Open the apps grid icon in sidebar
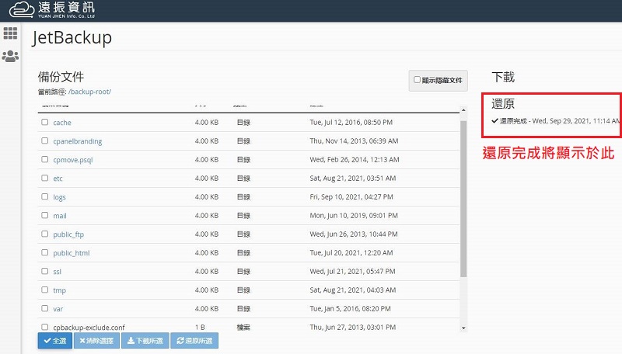 tap(10, 33)
